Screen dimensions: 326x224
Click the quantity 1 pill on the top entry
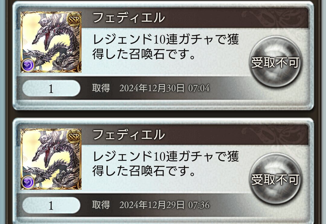tap(51, 88)
